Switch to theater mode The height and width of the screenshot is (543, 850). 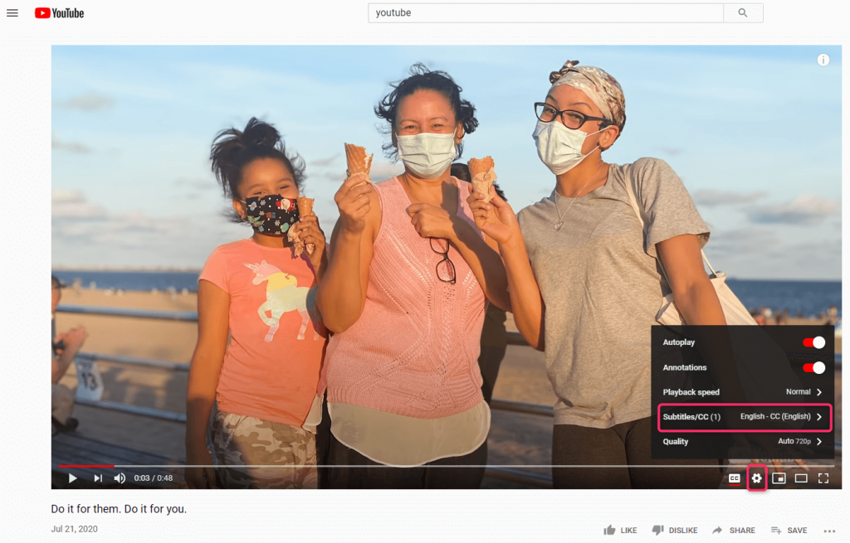pos(801,478)
